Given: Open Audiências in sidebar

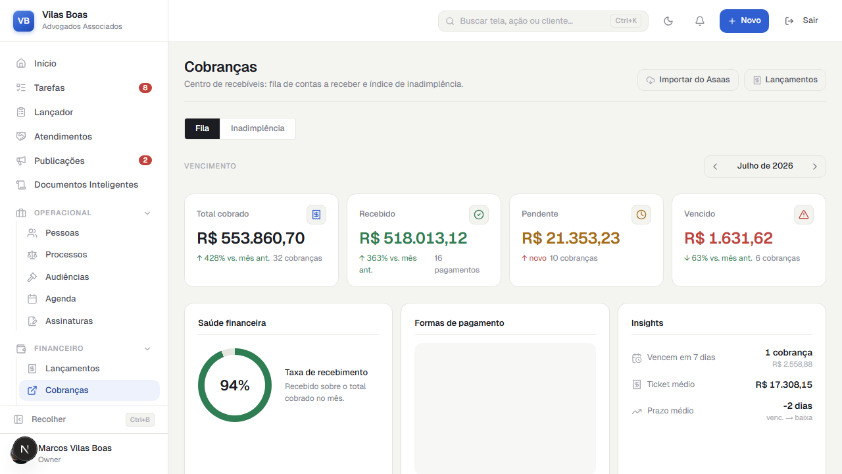Looking at the screenshot, I should pos(89,277).
